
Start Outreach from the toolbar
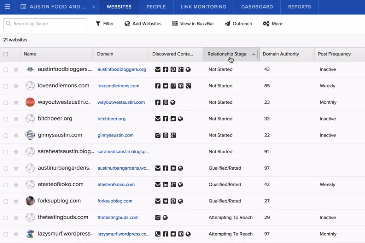[238, 23]
